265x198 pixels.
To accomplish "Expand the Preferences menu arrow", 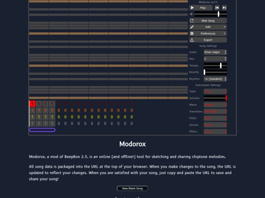I will pos(224,34).
